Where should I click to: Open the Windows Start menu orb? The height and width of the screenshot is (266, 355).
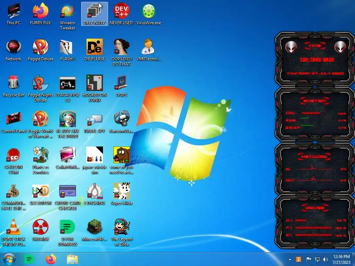[x=9, y=259]
